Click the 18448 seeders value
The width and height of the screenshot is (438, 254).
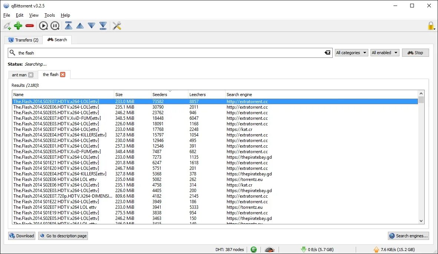(x=158, y=118)
